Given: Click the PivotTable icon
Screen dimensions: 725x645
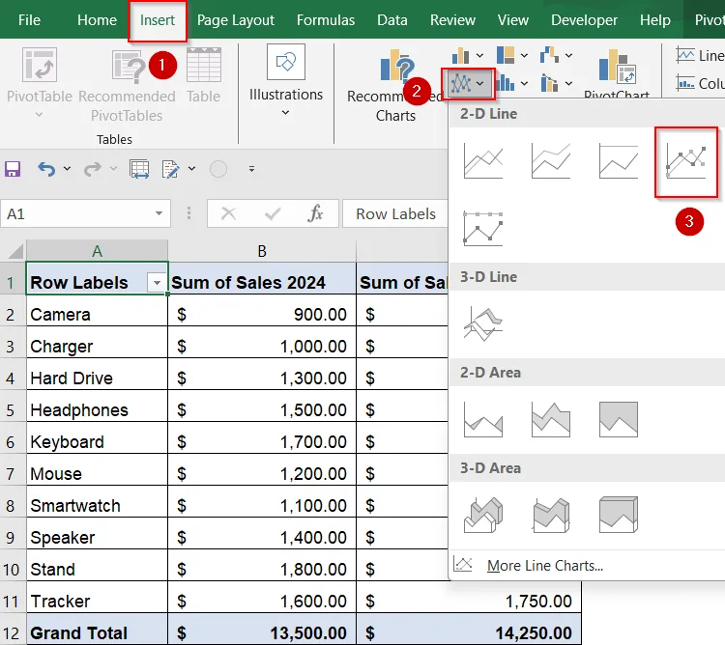Looking at the screenshot, I should coord(40,66).
